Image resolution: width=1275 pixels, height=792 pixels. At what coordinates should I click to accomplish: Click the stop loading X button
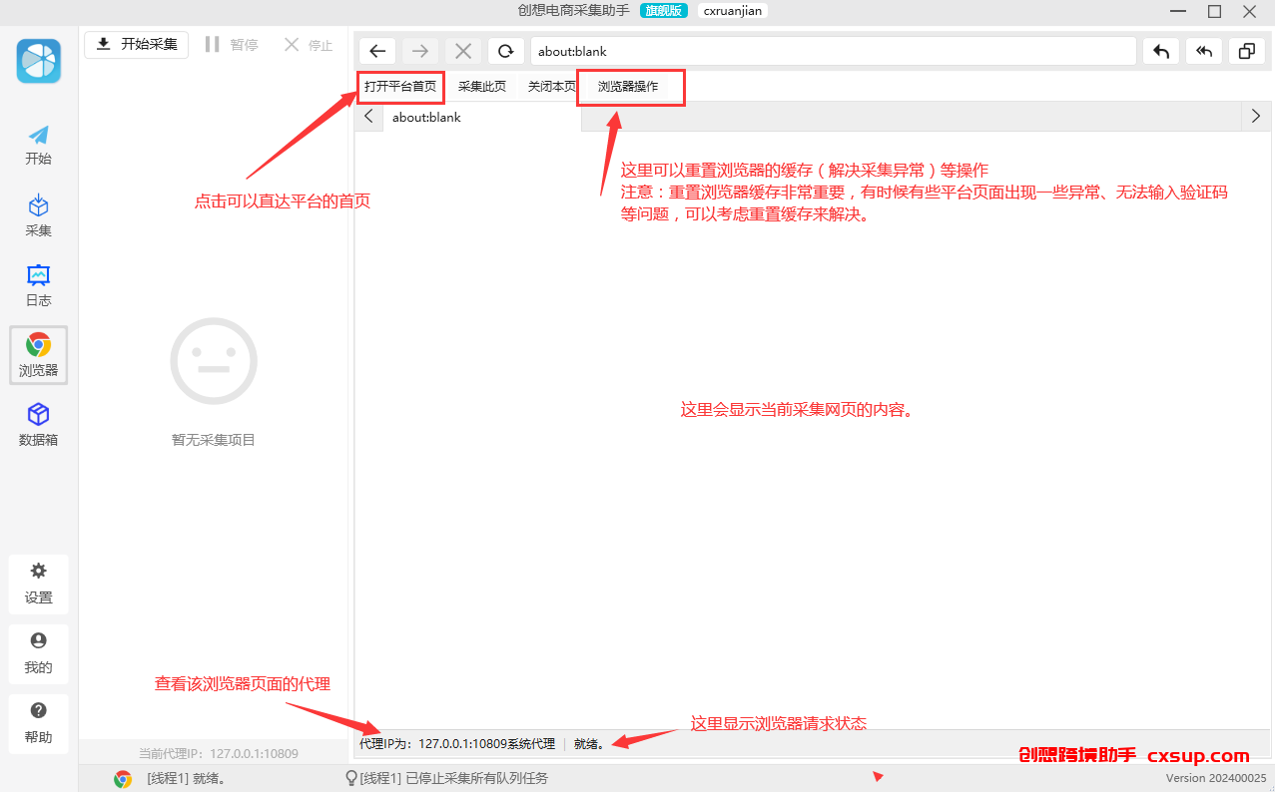coord(463,51)
